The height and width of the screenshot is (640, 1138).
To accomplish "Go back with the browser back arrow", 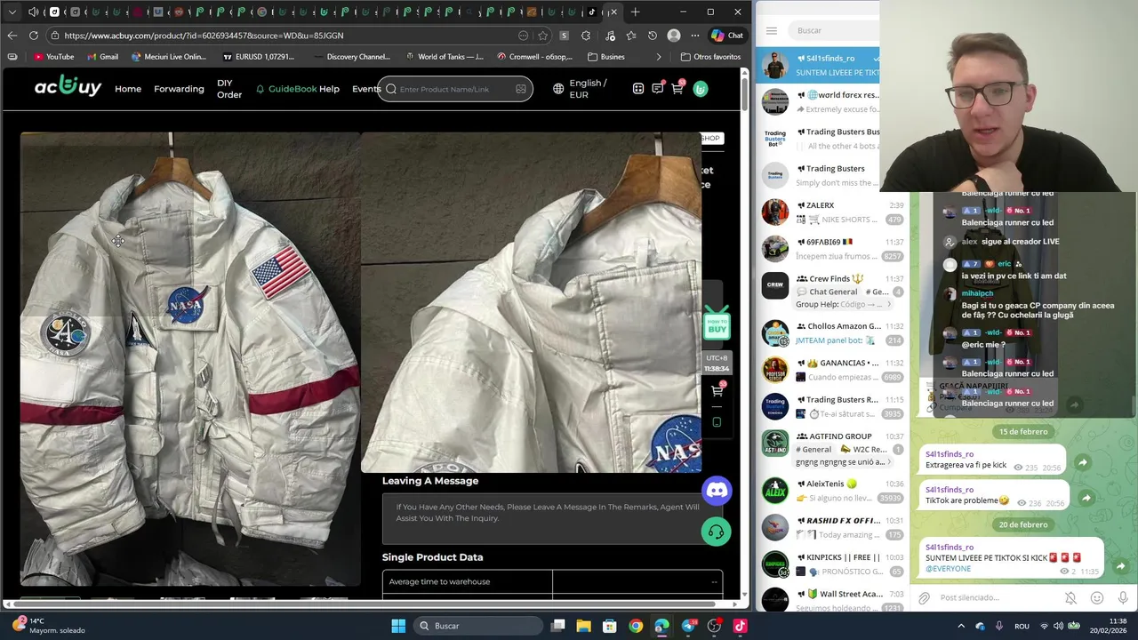I will (12, 36).
